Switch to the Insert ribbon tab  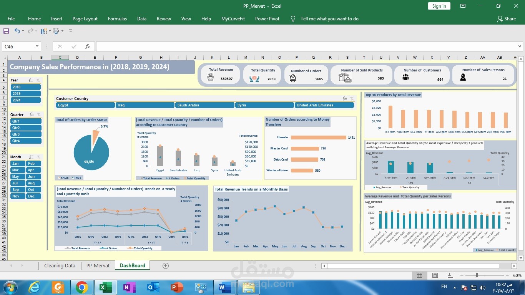pos(56,18)
